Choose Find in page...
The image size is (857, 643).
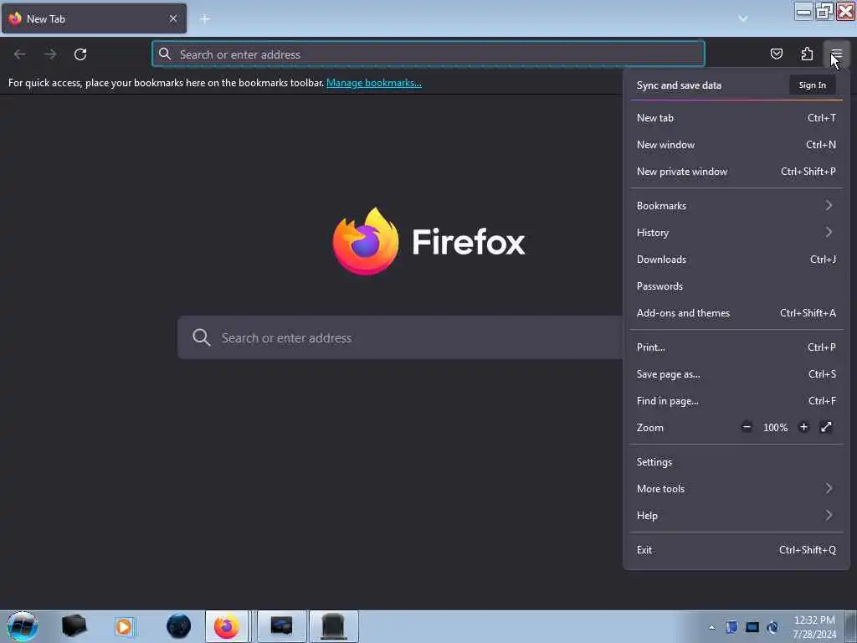point(736,401)
